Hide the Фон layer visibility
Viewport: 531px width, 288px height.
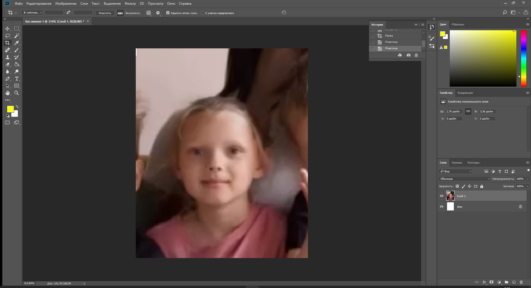point(441,206)
